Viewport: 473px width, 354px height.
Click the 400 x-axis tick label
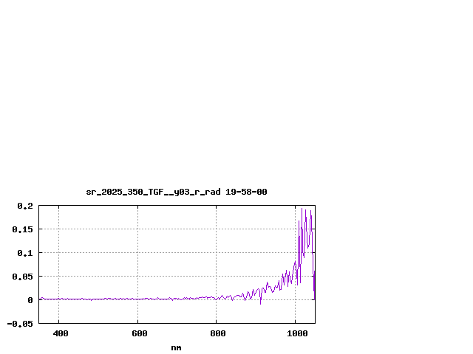point(59,334)
